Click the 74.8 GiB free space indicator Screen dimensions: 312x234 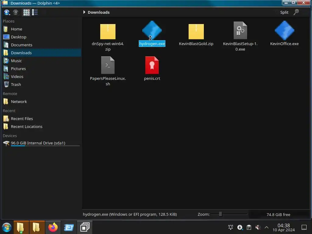point(278,215)
